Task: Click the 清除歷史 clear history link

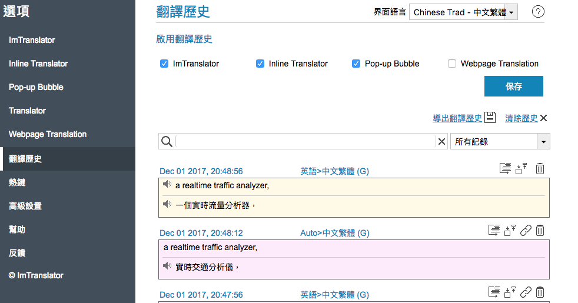Action: [x=521, y=118]
